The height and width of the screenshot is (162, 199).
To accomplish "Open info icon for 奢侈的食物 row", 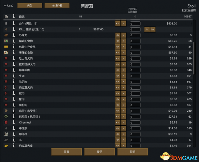I will (14, 52).
